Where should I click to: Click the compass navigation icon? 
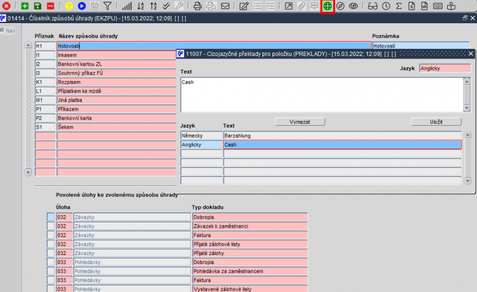(340, 6)
